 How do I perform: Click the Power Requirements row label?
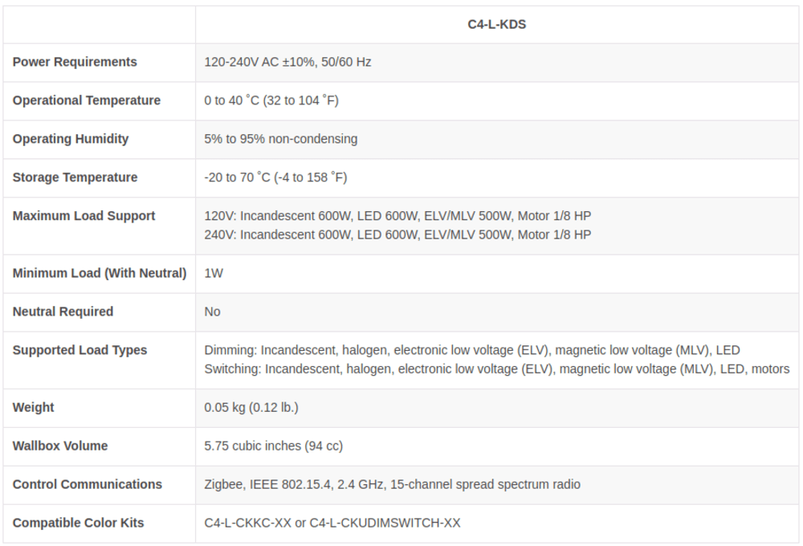[75, 62]
